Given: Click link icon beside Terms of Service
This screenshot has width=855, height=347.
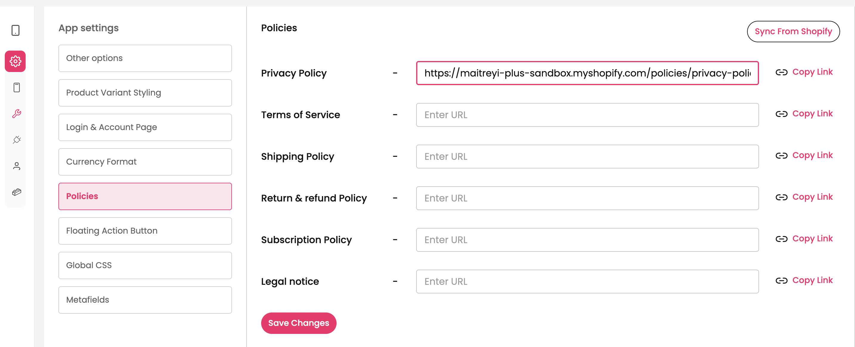Looking at the screenshot, I should tap(781, 114).
